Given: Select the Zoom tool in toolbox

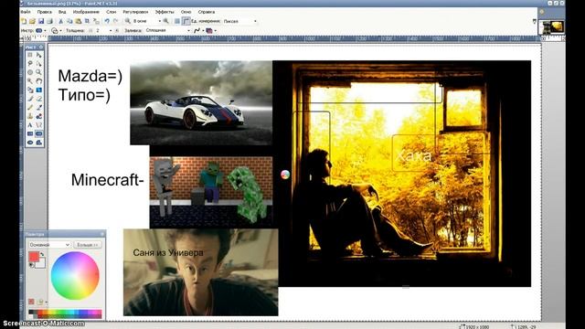Looking at the screenshot, I should tap(38, 72).
